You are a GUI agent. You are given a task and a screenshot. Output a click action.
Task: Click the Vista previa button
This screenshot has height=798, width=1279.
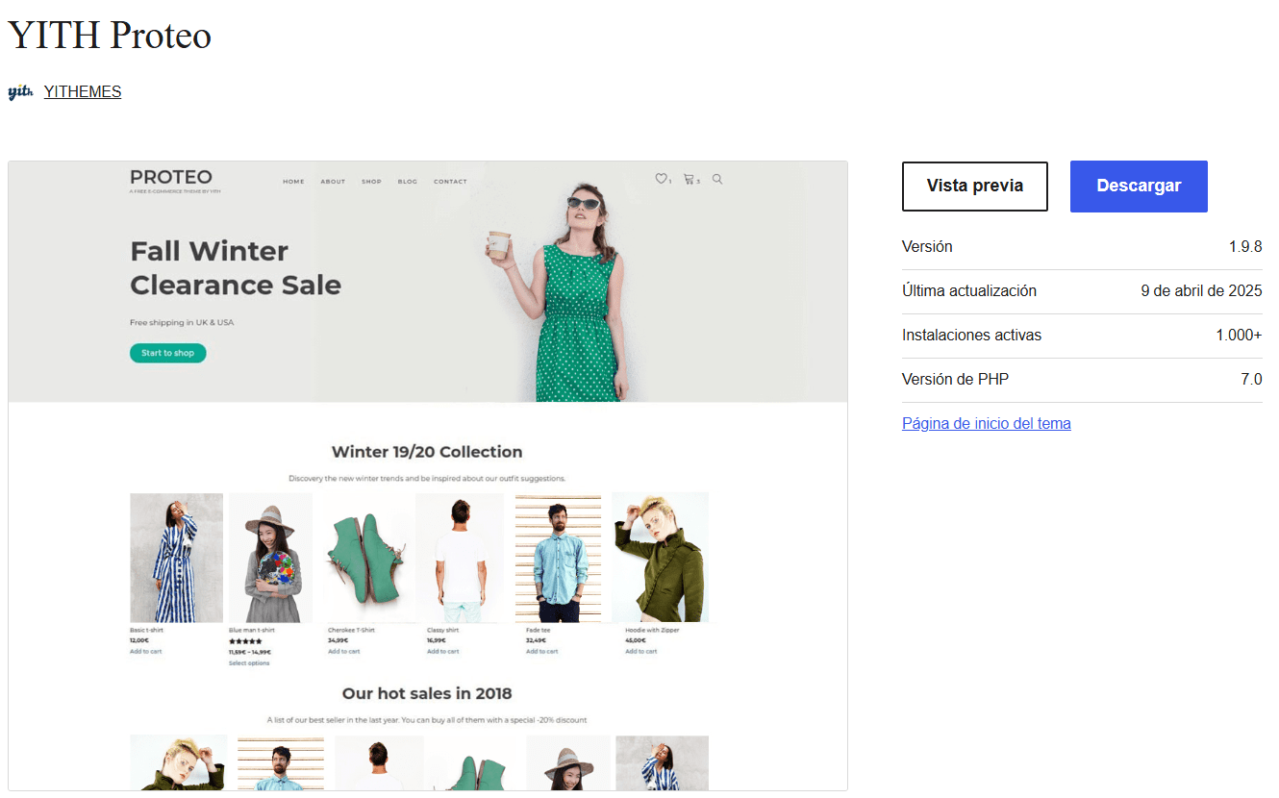(974, 187)
